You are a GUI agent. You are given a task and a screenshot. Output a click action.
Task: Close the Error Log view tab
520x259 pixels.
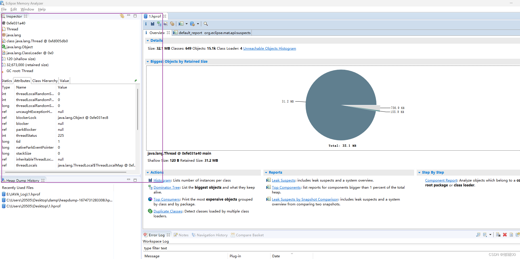(x=168, y=235)
